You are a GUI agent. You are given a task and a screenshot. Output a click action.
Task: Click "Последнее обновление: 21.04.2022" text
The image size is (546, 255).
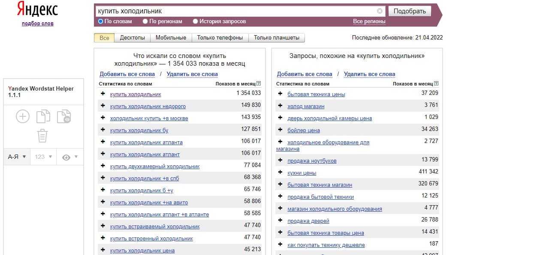(397, 37)
